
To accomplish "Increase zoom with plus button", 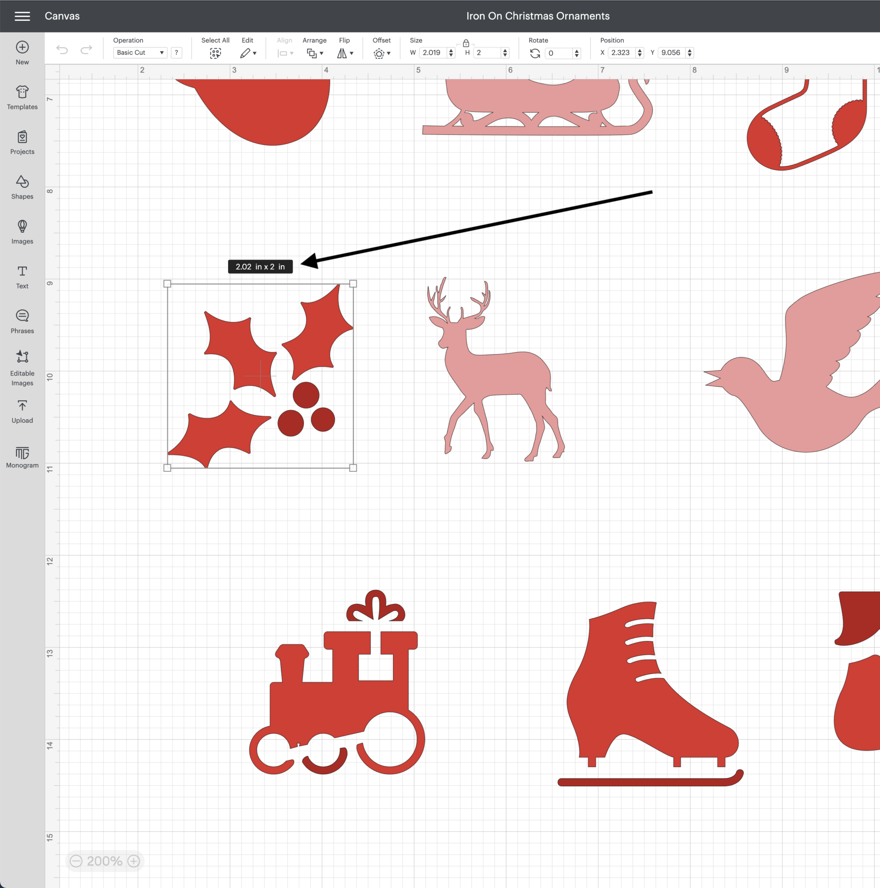I will 134,861.
